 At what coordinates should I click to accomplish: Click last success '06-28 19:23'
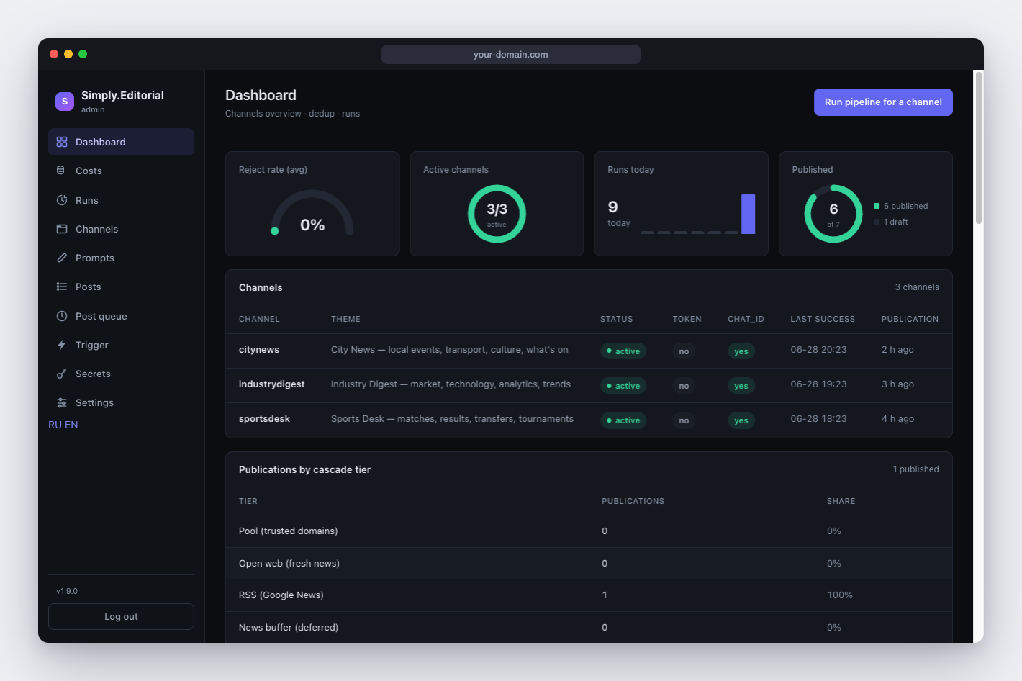click(818, 384)
